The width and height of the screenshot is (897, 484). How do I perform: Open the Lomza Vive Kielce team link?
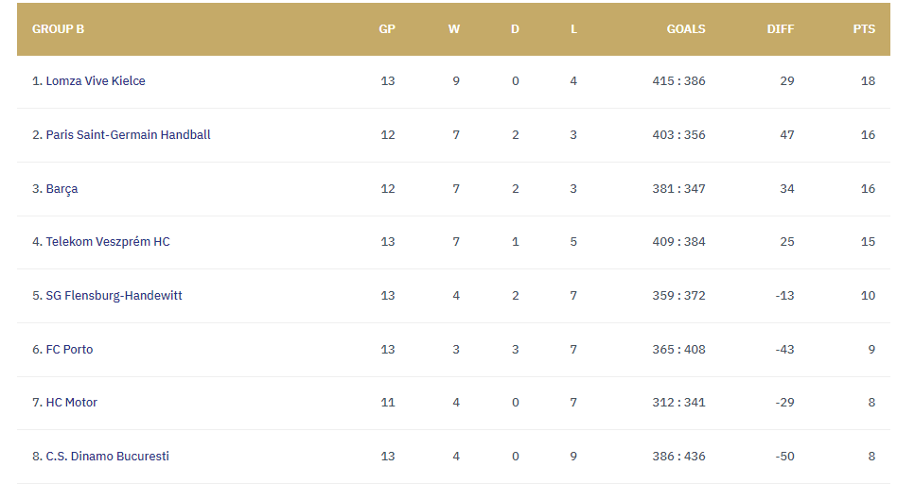coord(95,81)
